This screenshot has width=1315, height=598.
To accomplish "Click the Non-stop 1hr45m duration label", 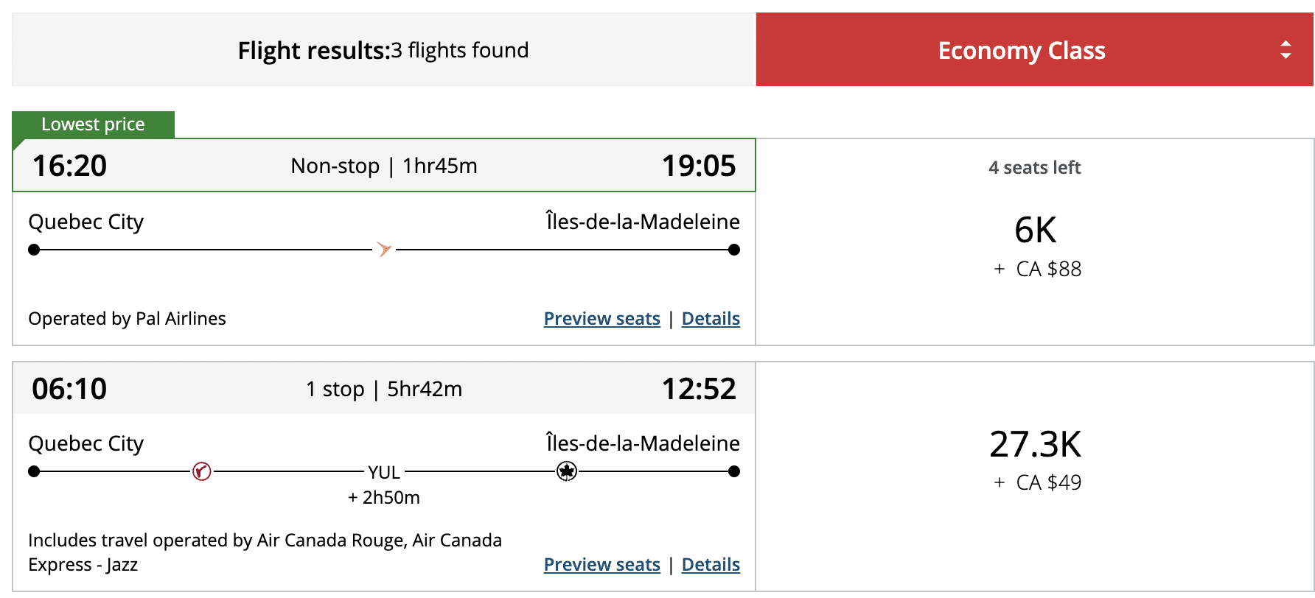I will click(384, 166).
